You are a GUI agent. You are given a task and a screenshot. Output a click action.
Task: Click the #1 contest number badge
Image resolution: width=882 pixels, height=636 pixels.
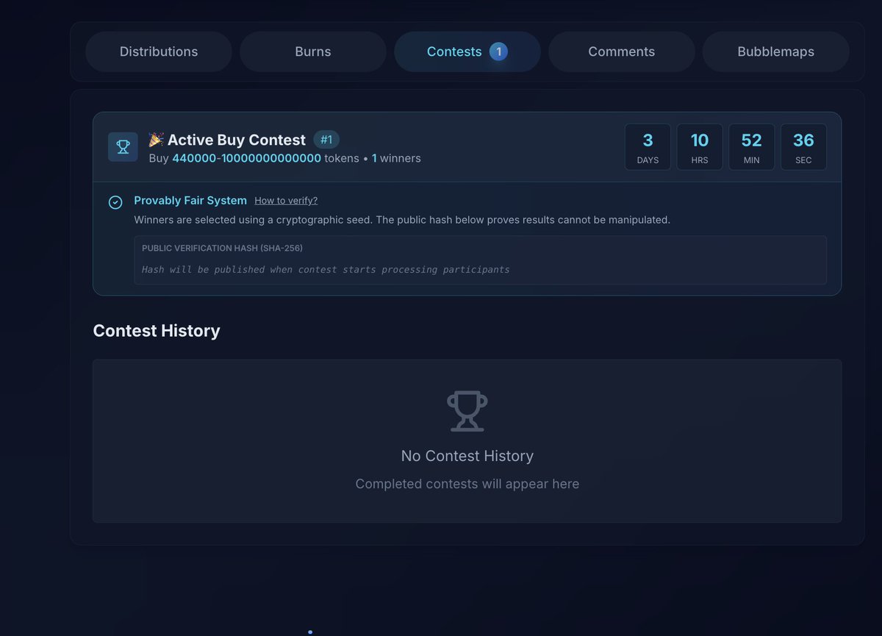click(326, 140)
